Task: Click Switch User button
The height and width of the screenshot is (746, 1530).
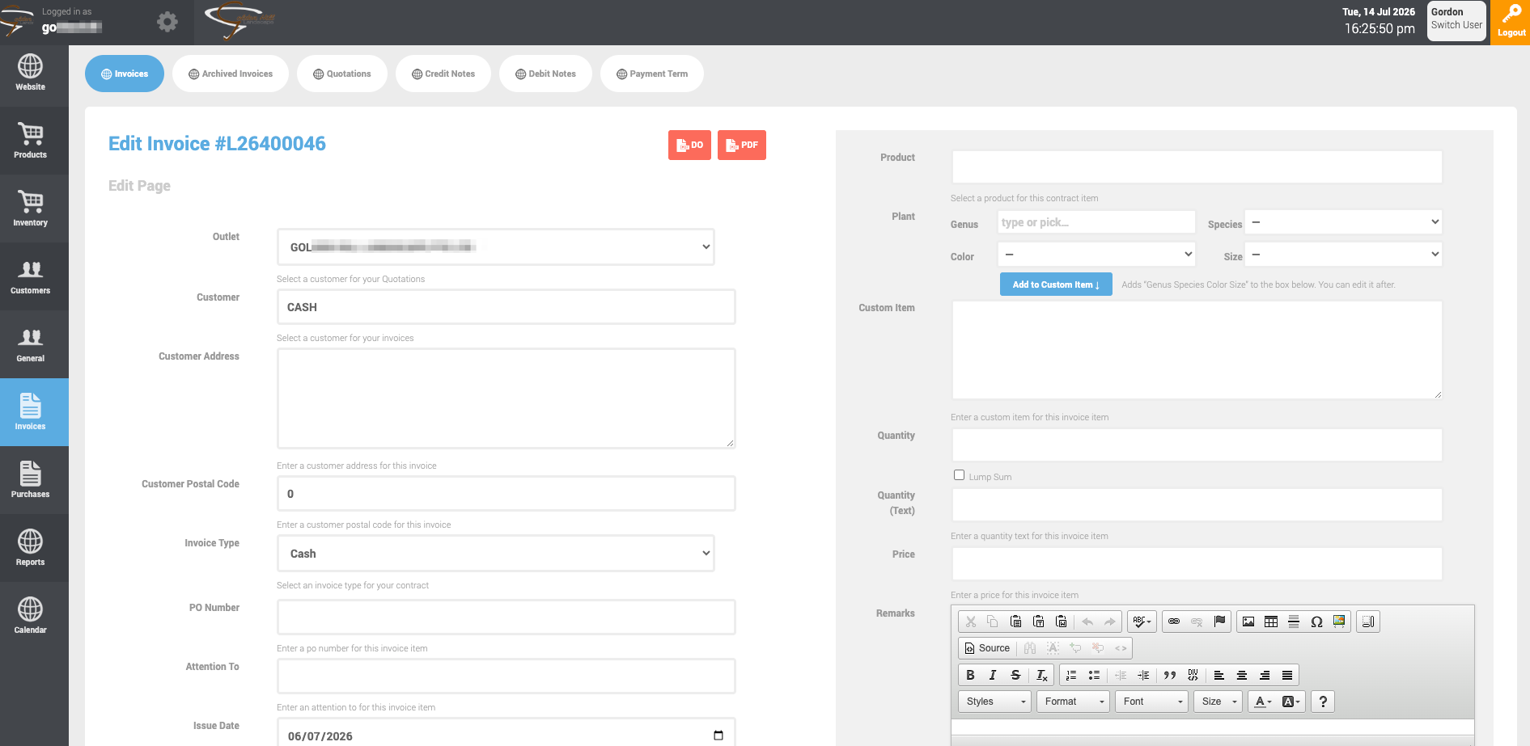Action: click(x=1456, y=25)
